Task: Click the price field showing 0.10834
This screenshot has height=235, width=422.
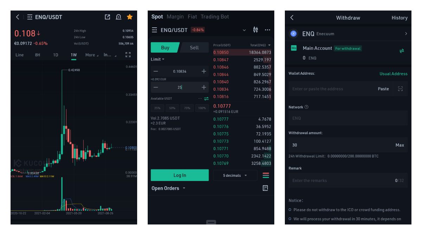Action: [x=180, y=71]
